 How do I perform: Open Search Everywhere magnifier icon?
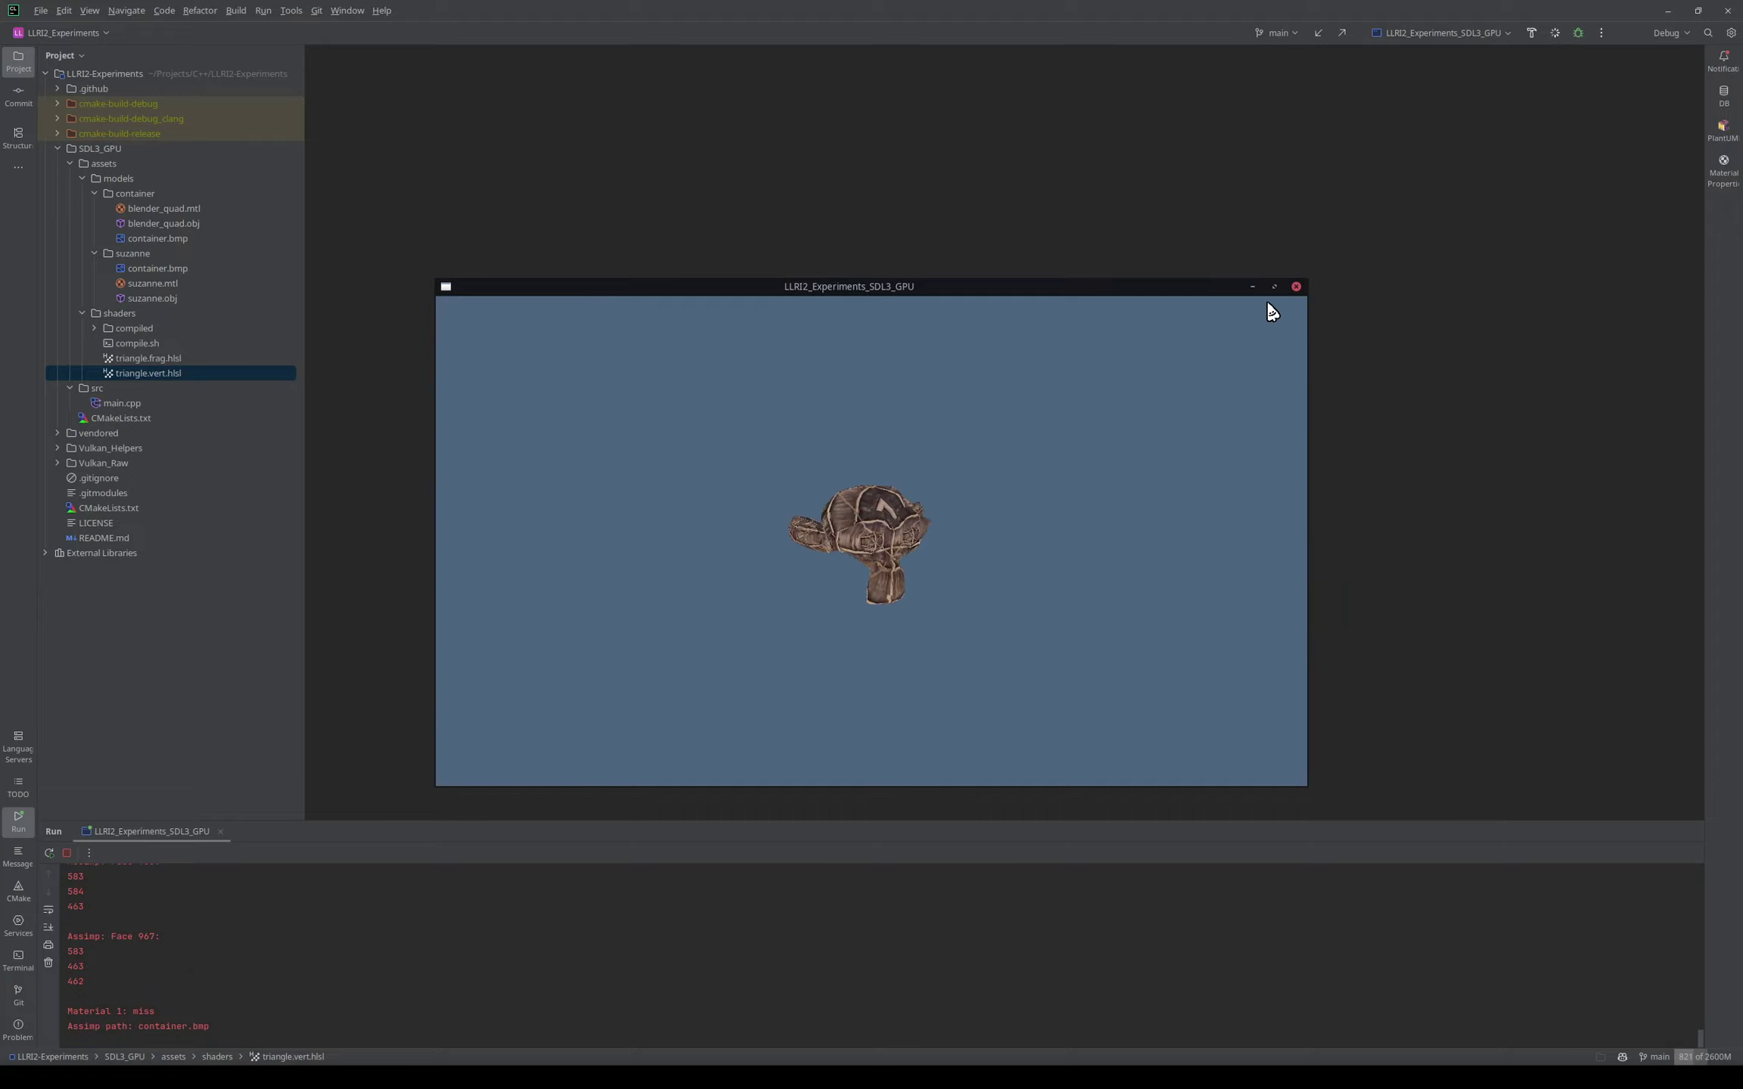coord(1707,33)
